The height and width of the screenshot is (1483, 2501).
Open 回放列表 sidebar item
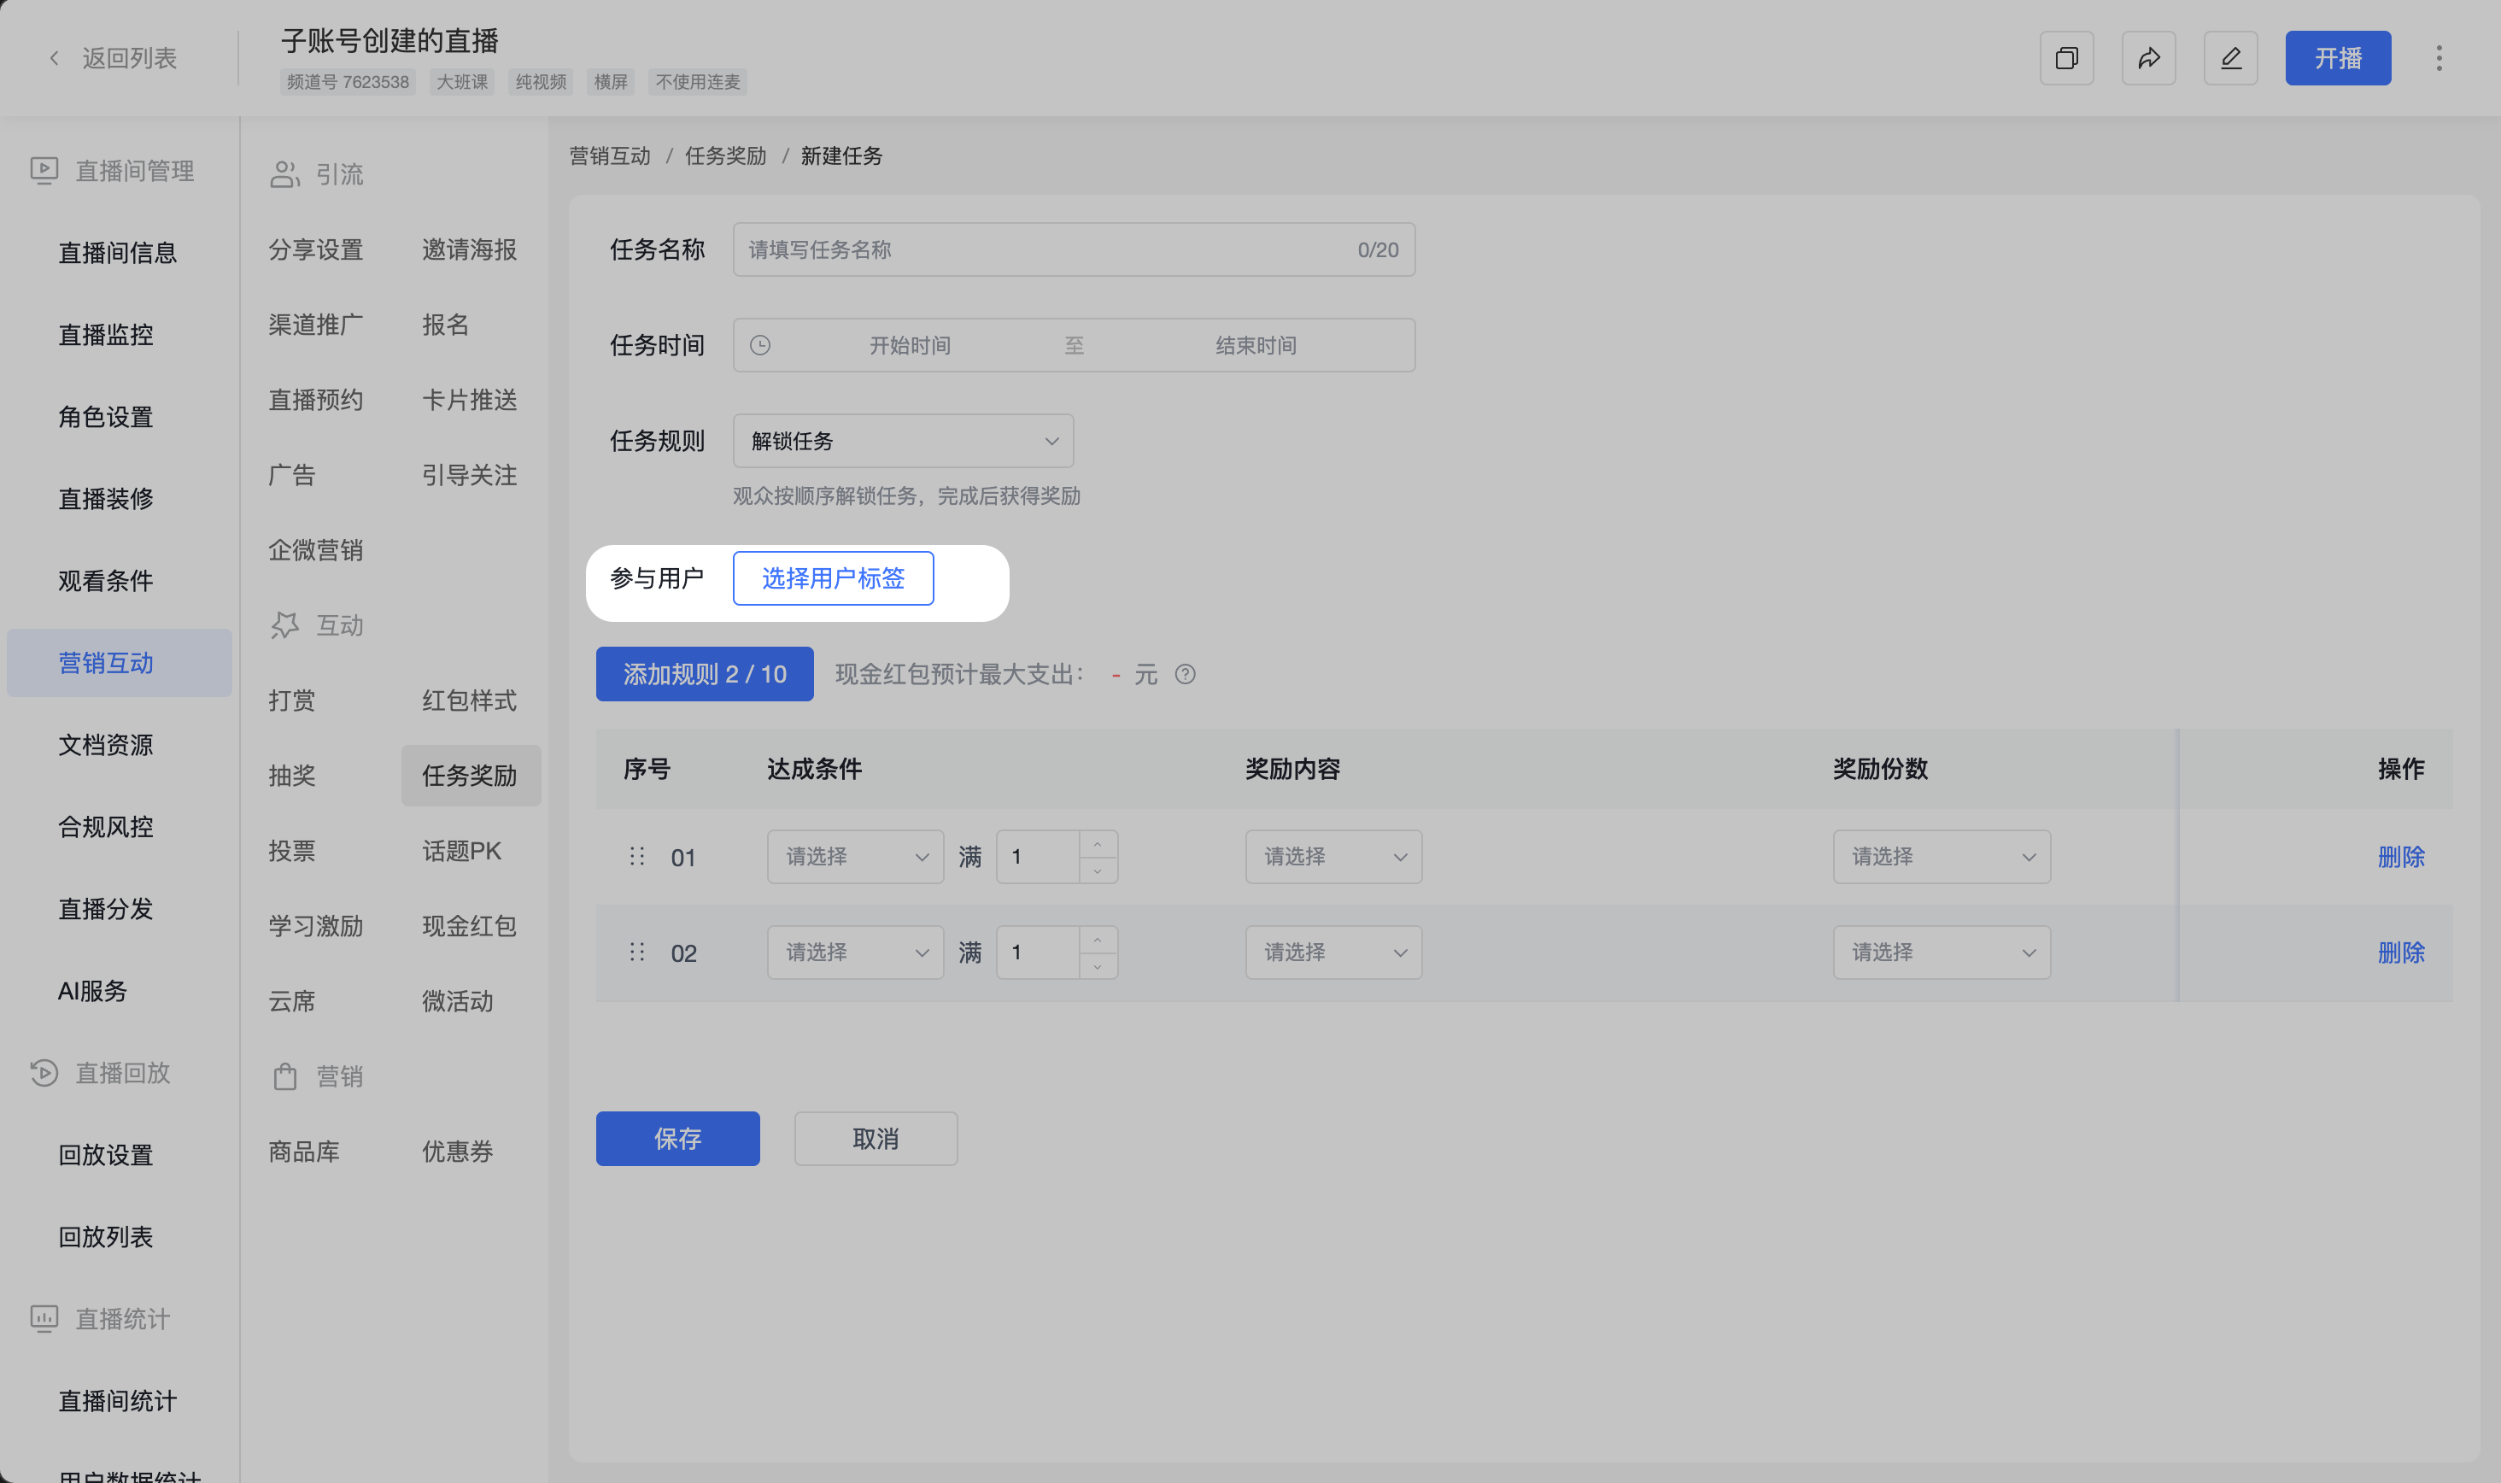click(x=106, y=1236)
